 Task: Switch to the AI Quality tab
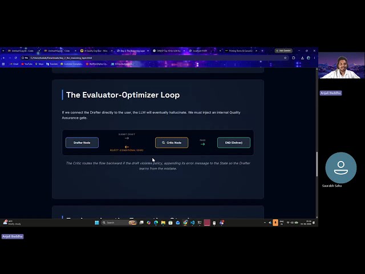pyautogui.click(x=95, y=51)
